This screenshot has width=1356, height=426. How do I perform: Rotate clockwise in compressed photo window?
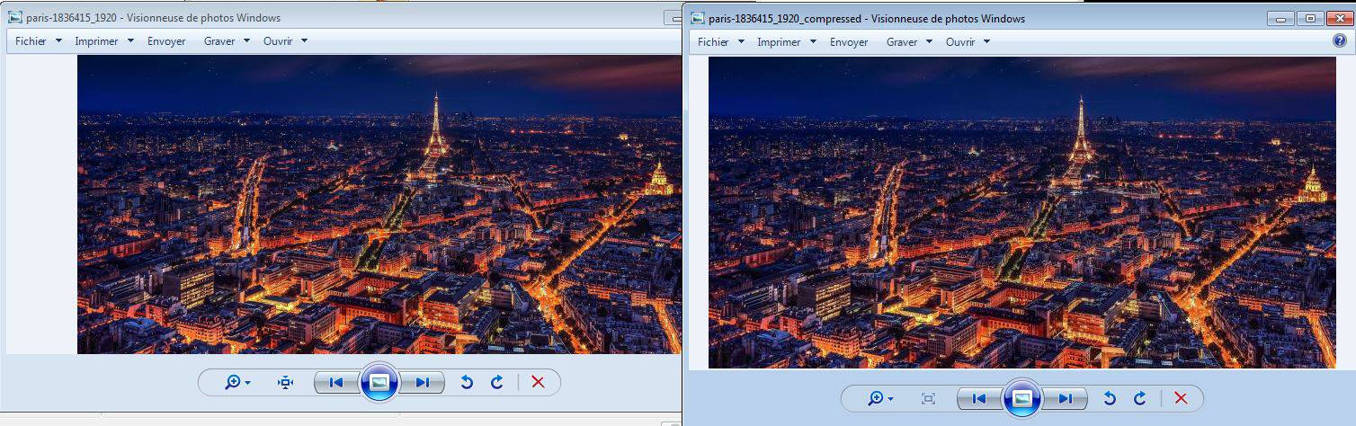1139,398
